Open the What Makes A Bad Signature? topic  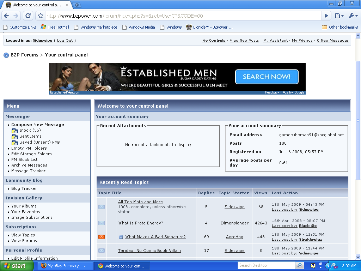[x=155, y=237]
